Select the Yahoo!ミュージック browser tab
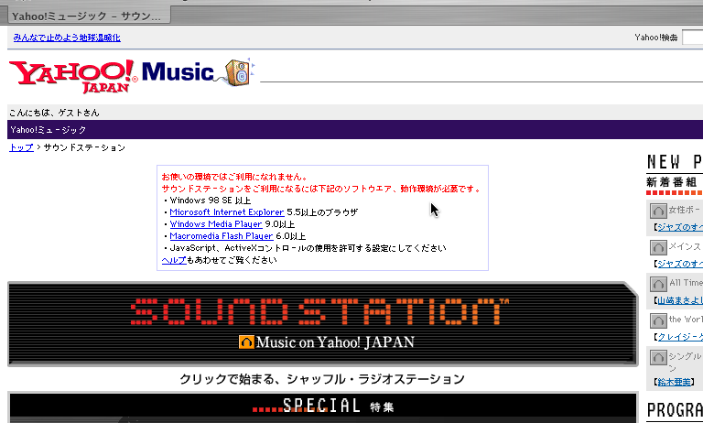The height and width of the screenshot is (423, 703). (89, 16)
